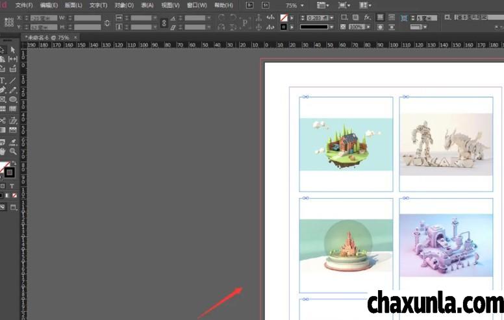Screen dimensions: 504x320
Task: Open the view options dropdown
Action: [323, 5]
